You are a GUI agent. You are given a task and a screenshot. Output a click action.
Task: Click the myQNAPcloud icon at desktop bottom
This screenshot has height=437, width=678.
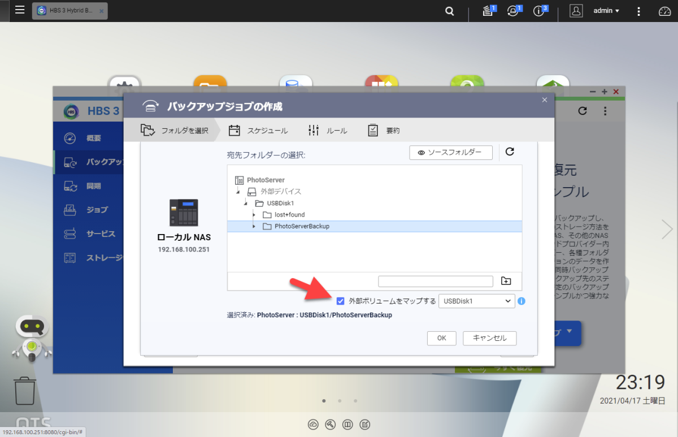coord(313,425)
